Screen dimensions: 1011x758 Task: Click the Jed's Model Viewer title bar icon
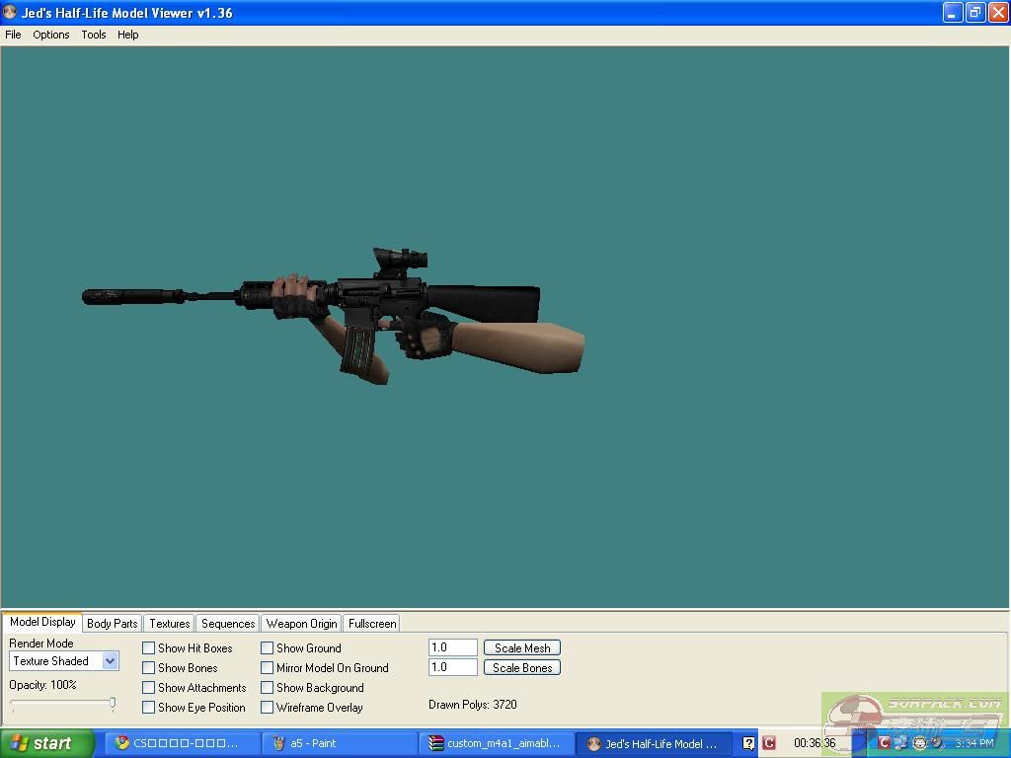pyautogui.click(x=11, y=13)
